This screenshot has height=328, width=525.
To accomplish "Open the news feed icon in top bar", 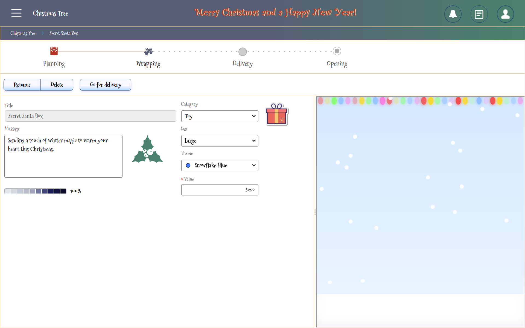I will (x=479, y=14).
